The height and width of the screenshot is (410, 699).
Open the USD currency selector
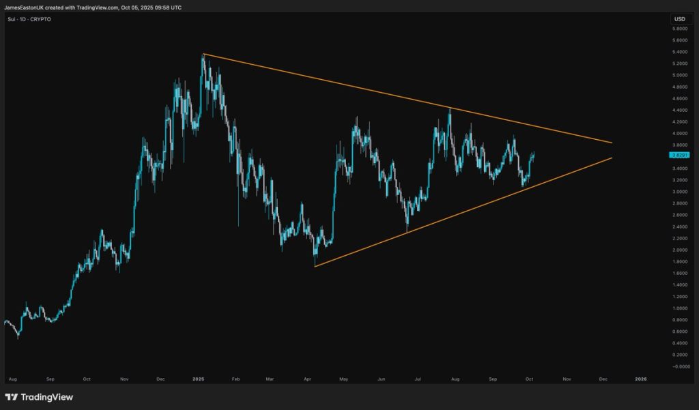[679, 19]
